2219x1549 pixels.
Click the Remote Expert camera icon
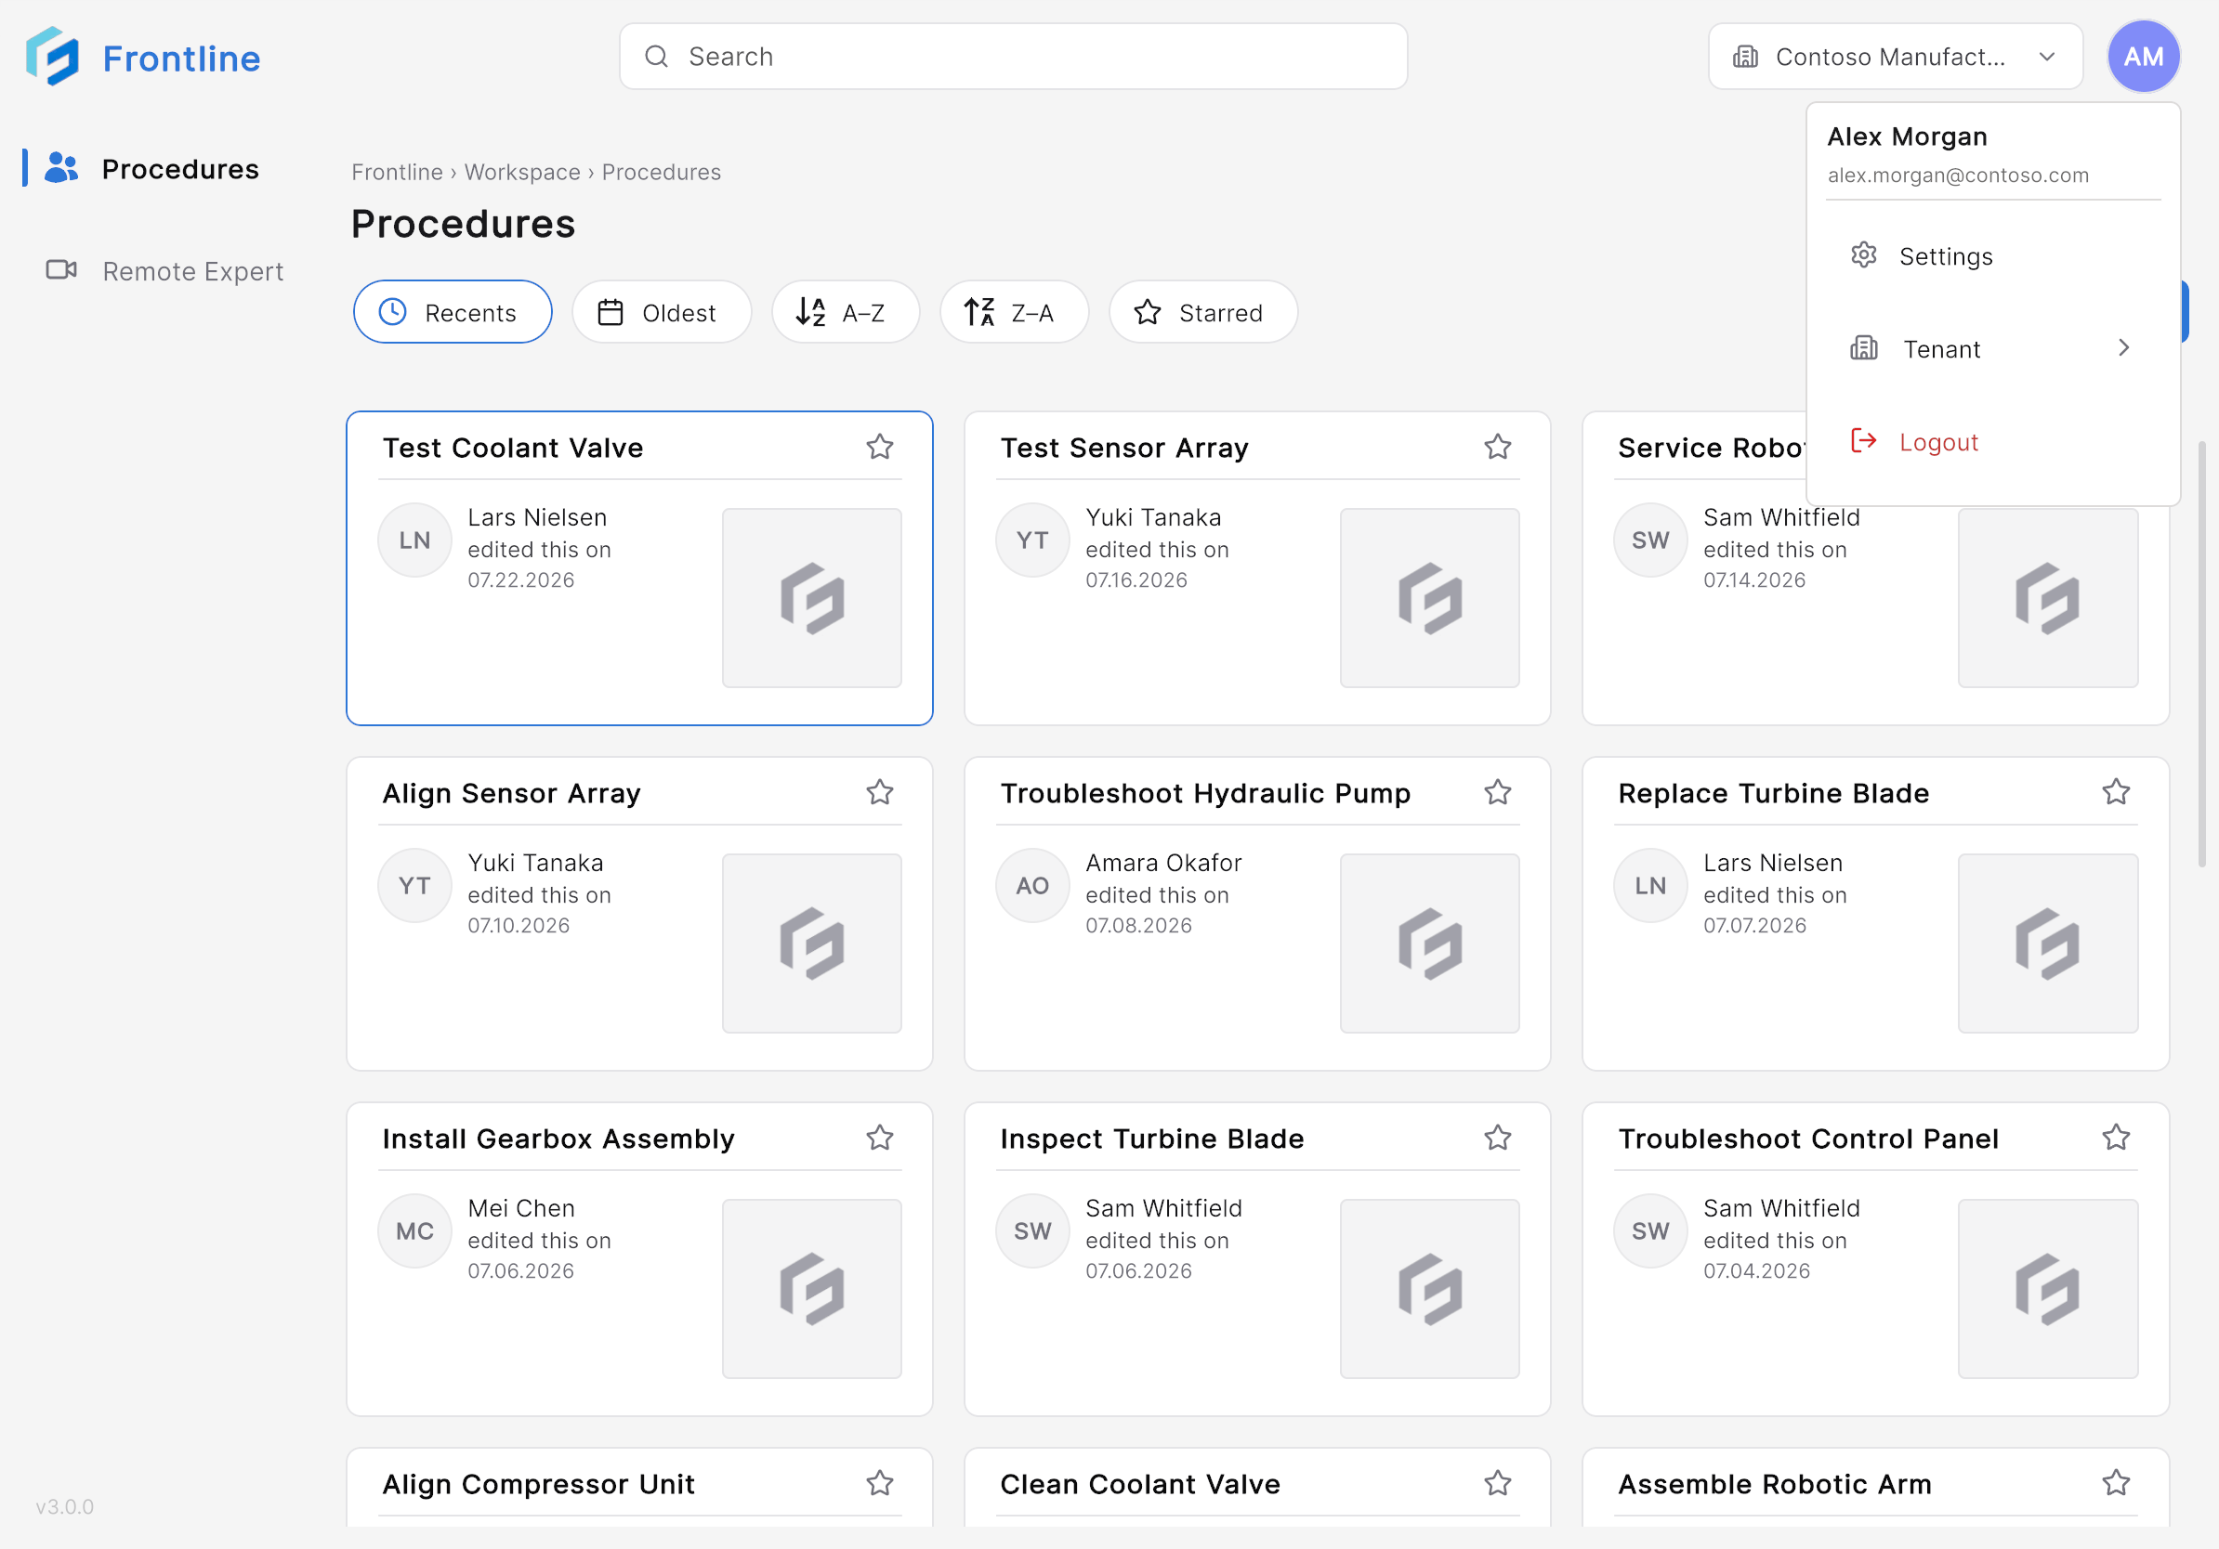62,269
